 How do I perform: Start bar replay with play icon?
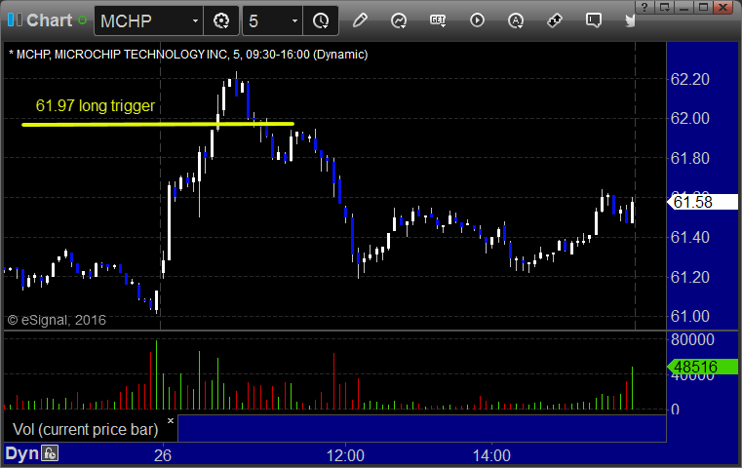point(477,20)
